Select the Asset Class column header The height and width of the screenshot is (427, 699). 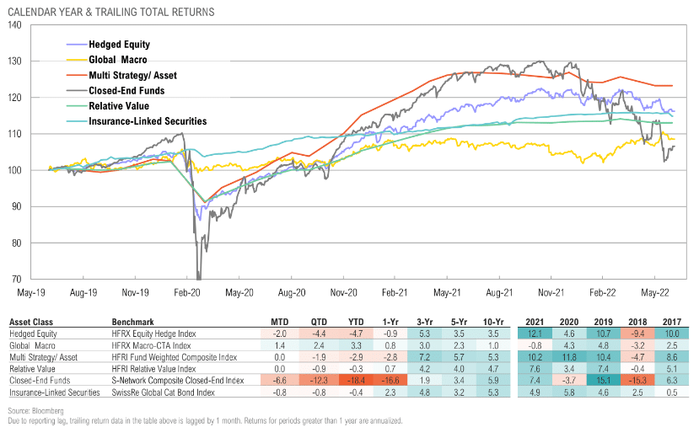pyautogui.click(x=31, y=322)
